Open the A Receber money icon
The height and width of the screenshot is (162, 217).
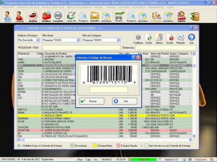(x=156, y=17)
